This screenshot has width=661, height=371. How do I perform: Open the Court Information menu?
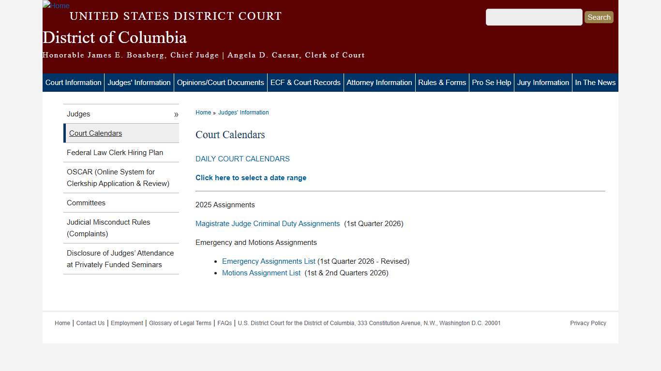coord(73,82)
